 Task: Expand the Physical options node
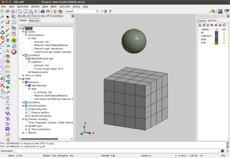coord(26,113)
